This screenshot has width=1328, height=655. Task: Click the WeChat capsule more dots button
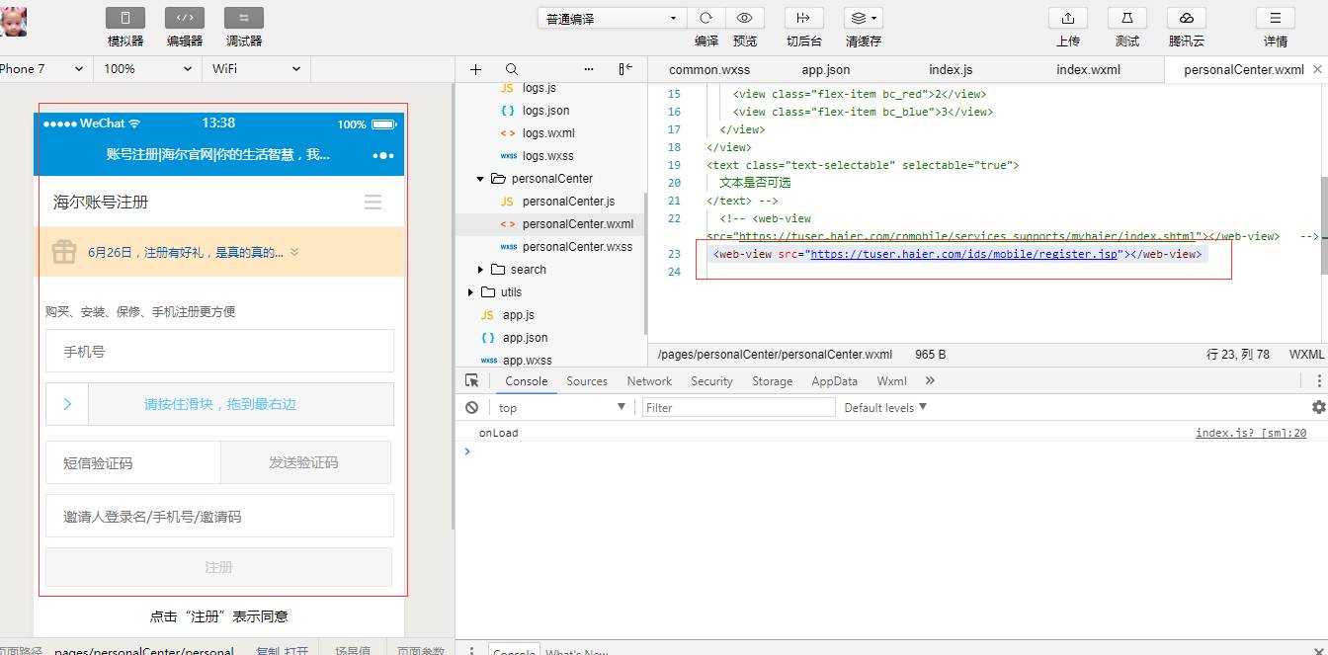(x=383, y=155)
